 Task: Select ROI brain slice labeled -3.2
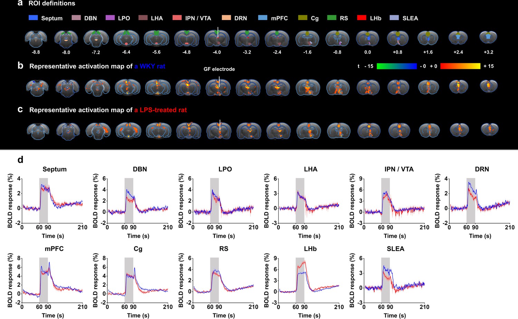pyautogui.click(x=247, y=38)
